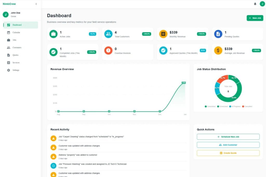The width and height of the screenshot is (266, 177).
Task: Open Customers in the sidebar
Action: tap(21, 47)
